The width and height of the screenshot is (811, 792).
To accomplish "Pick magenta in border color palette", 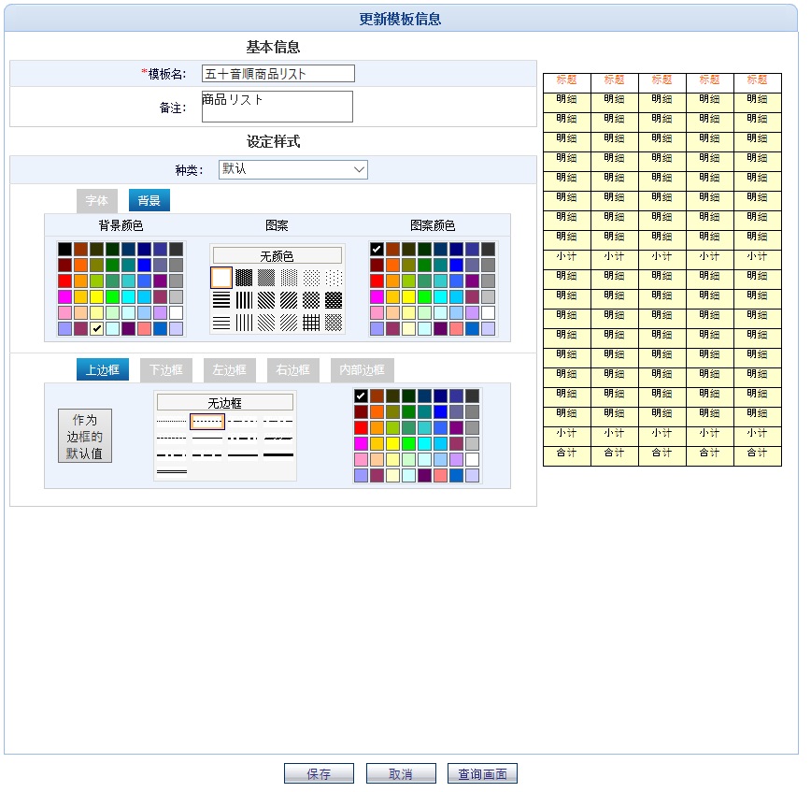I will [361, 443].
